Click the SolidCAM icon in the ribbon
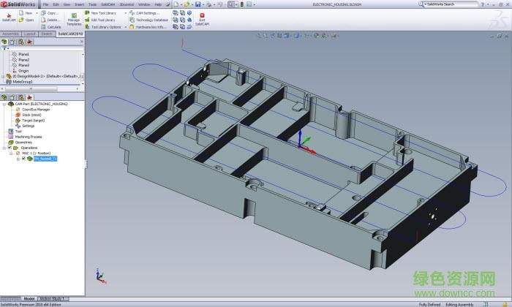The width and height of the screenshot is (512, 307). pyautogui.click(x=9, y=17)
